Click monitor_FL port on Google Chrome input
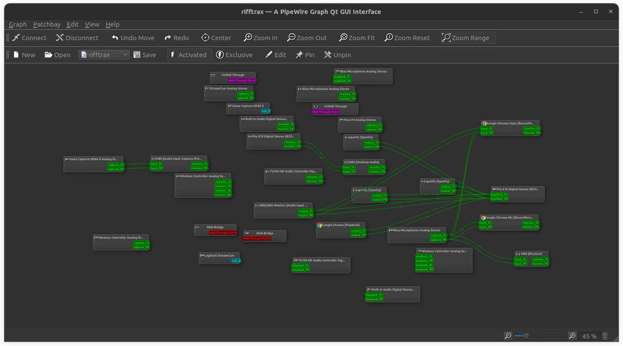 532,128
